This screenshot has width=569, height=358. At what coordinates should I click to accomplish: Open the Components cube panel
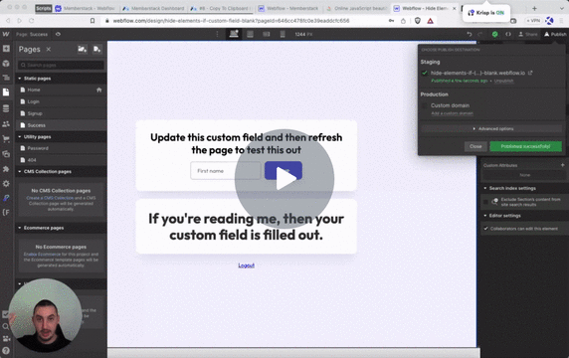6,64
